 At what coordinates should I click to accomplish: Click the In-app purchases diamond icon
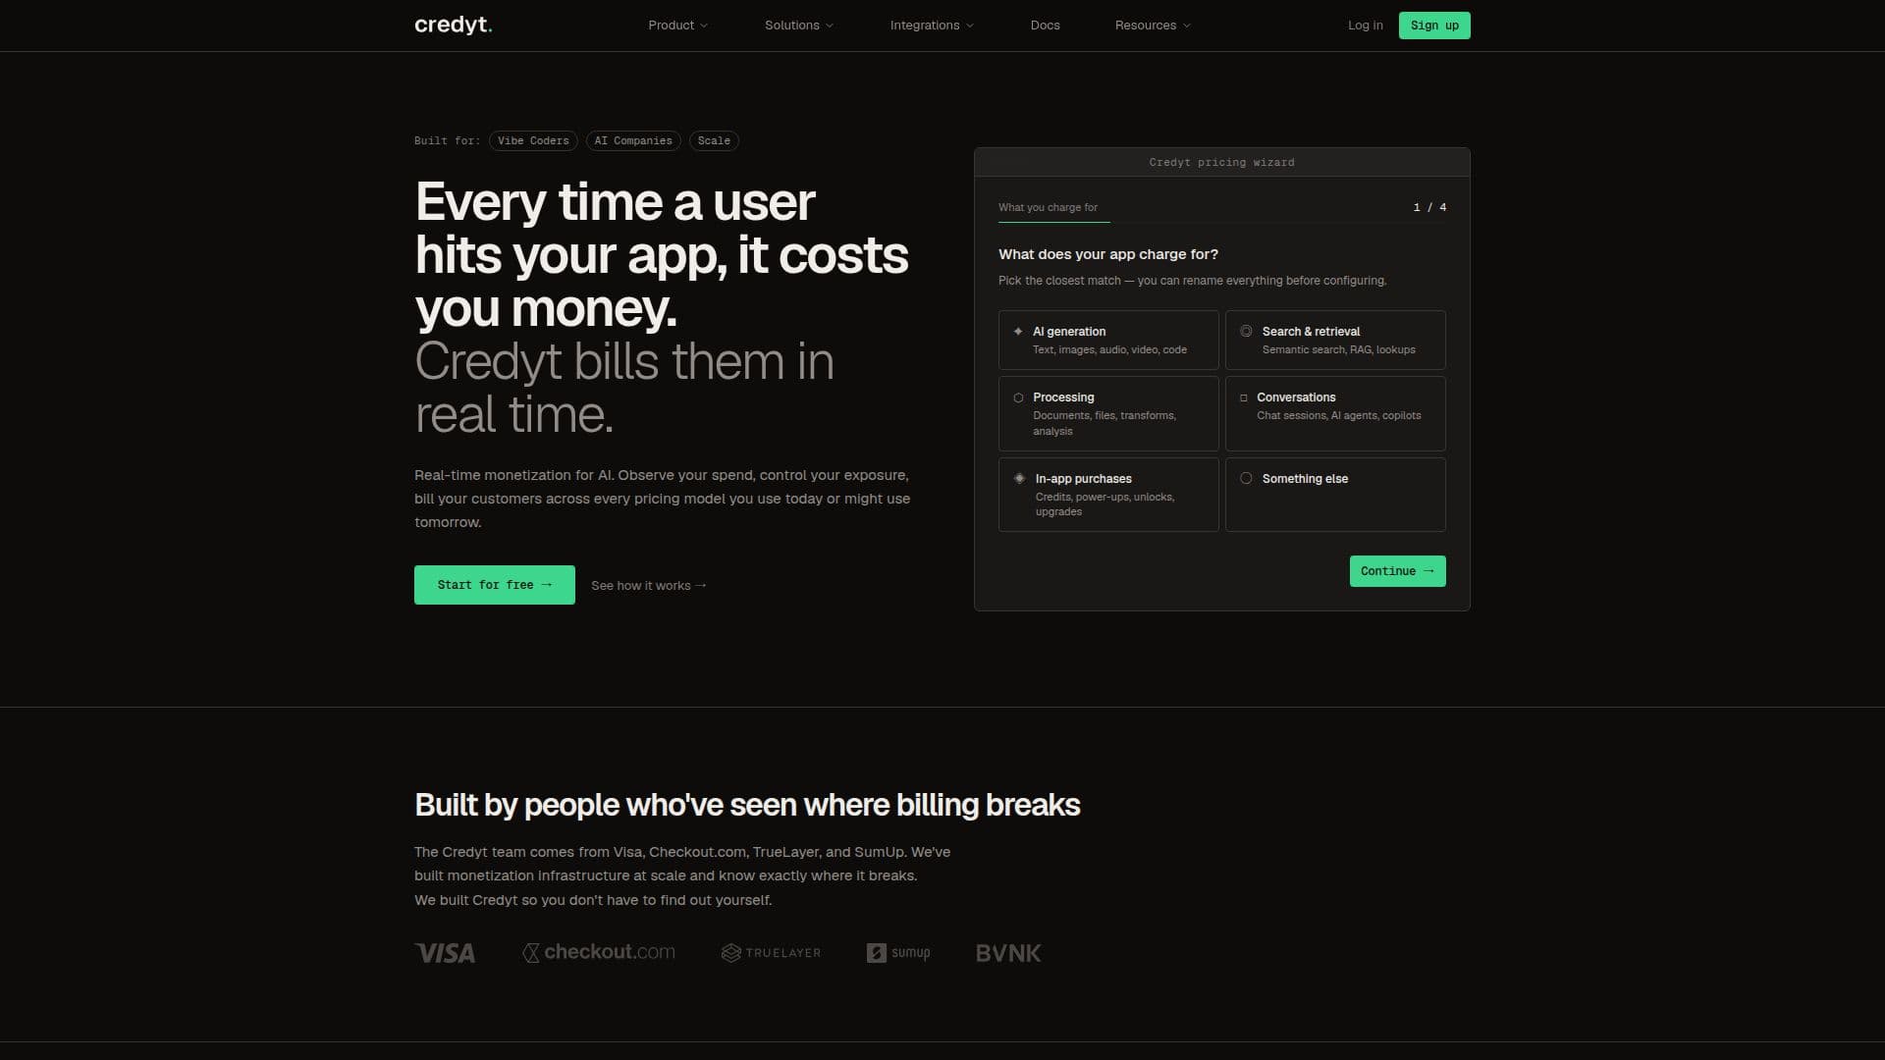pyautogui.click(x=1019, y=479)
